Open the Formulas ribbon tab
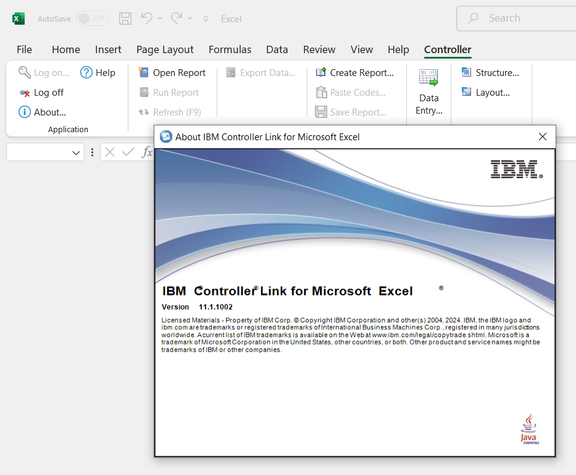 (x=230, y=49)
